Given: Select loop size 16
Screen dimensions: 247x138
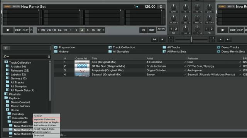Looking at the screenshot, I should pyautogui.click(x=93, y=30).
